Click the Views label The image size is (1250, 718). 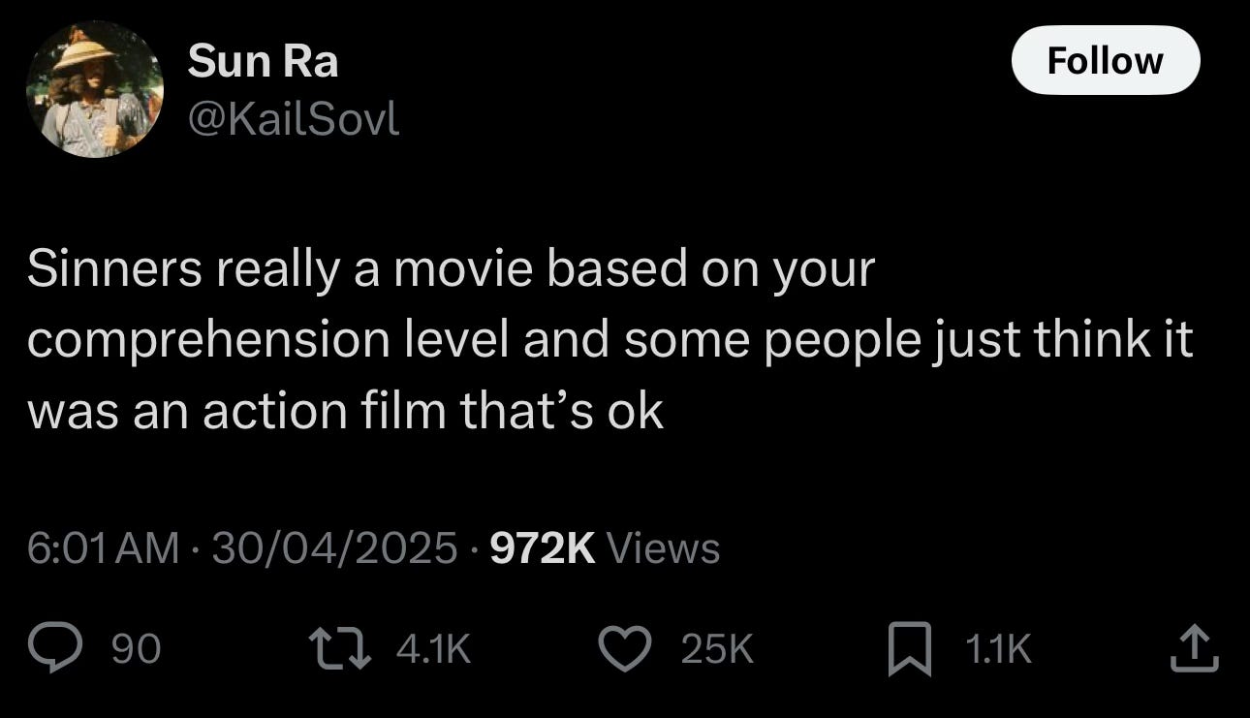click(664, 548)
